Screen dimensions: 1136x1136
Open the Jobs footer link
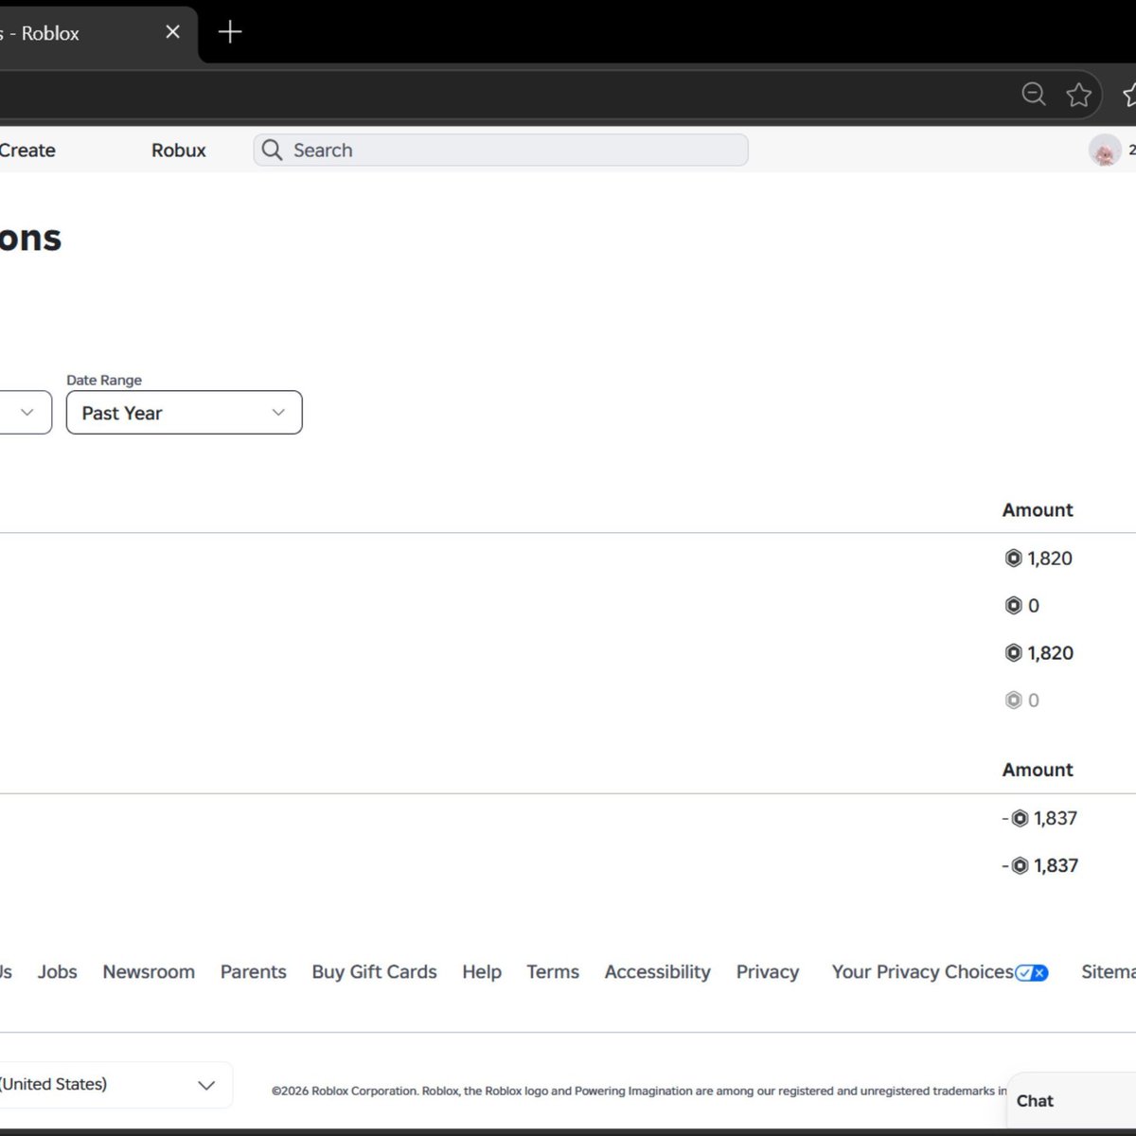pos(58,971)
